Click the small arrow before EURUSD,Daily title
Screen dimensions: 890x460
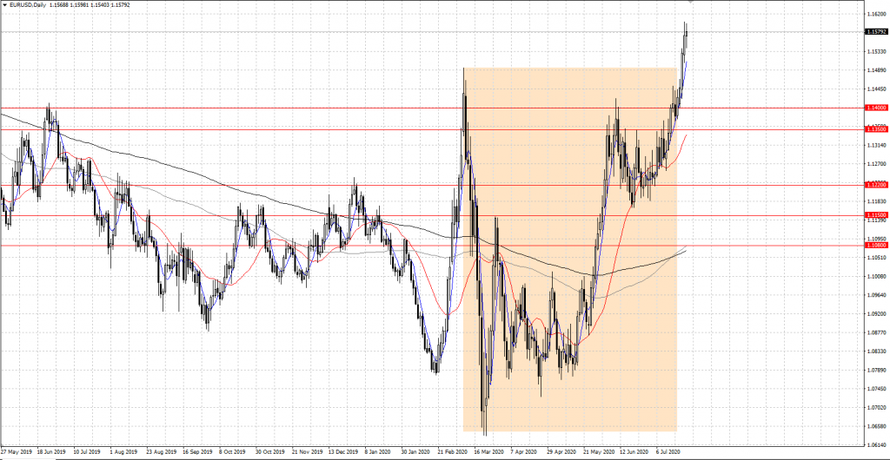(x=4, y=5)
